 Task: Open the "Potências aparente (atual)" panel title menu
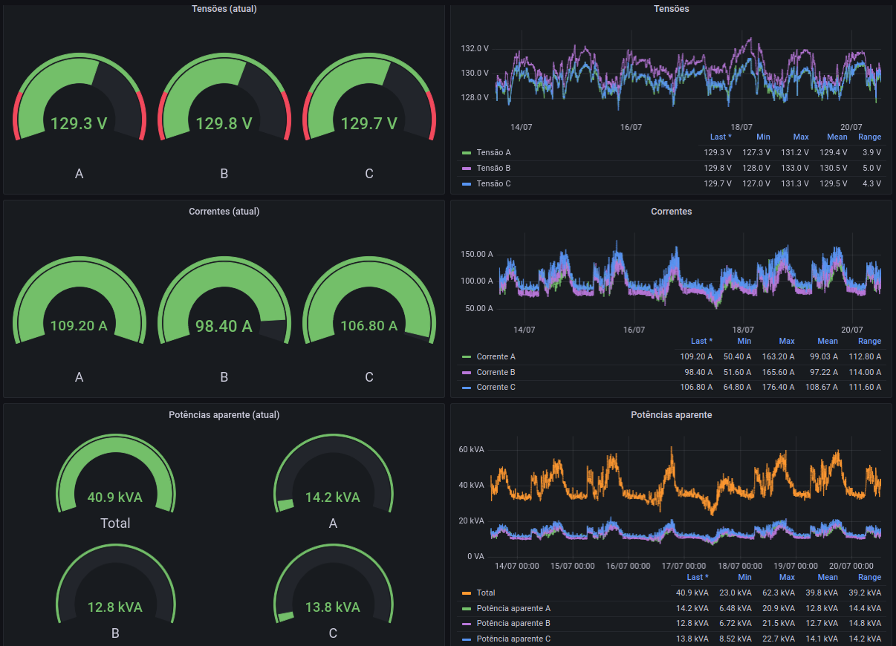click(224, 415)
